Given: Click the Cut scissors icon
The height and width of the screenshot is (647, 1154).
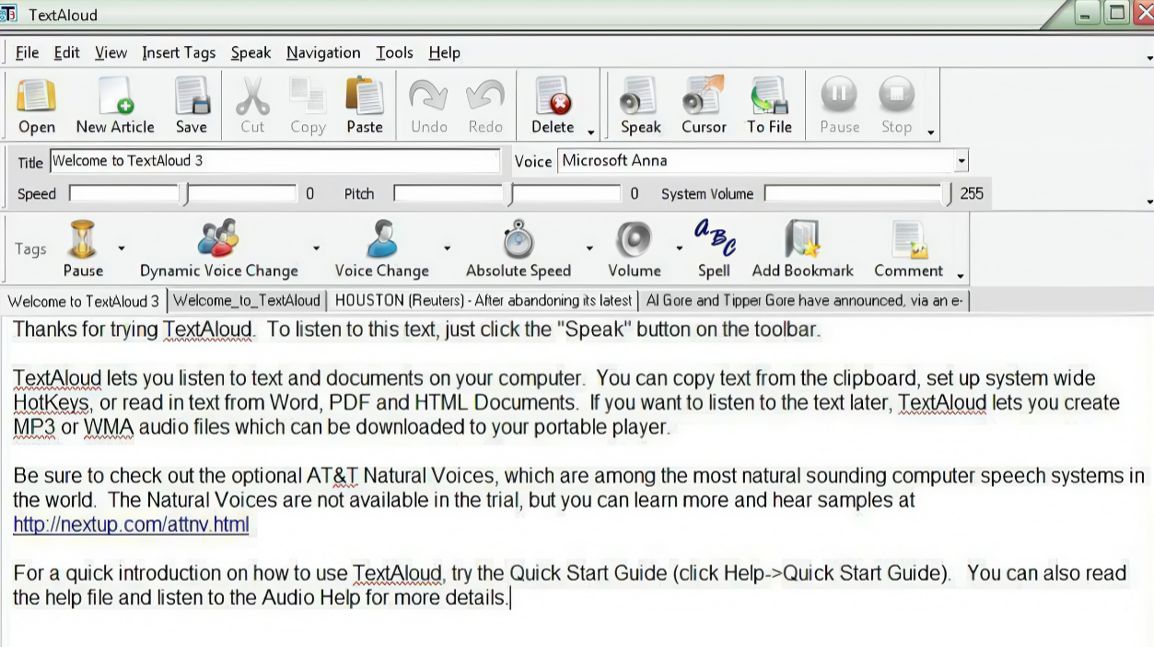Looking at the screenshot, I should point(252,106).
